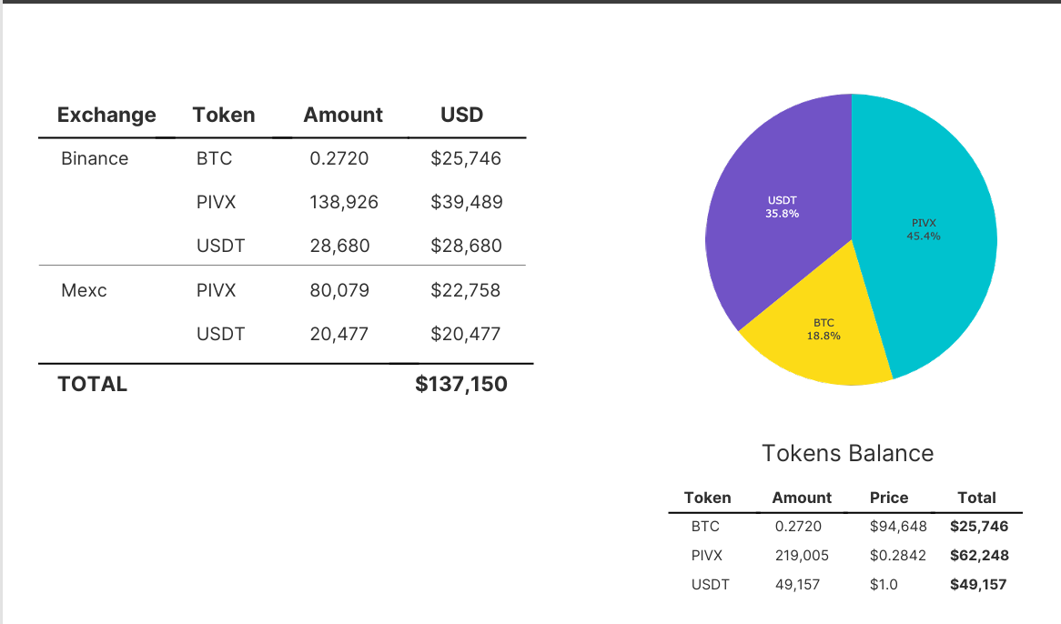Image resolution: width=1061 pixels, height=624 pixels.
Task: Click the Amount header in exchange table
Action: point(343,115)
